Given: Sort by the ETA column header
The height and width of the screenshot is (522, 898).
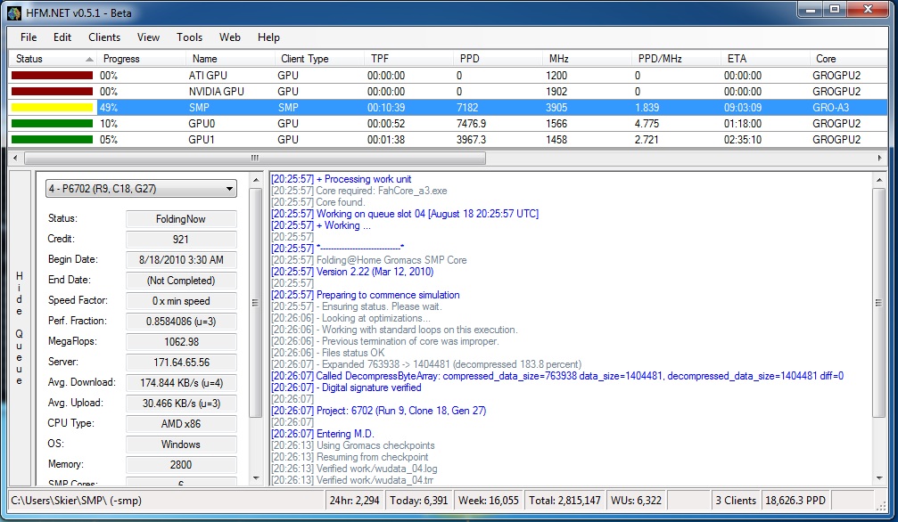Looking at the screenshot, I should click(x=737, y=59).
